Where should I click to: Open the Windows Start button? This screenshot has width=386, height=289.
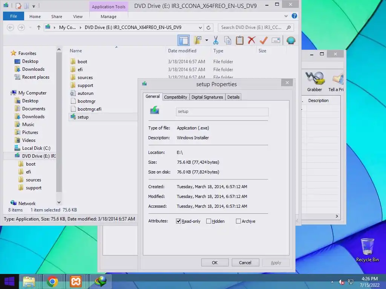pyautogui.click(x=9, y=281)
